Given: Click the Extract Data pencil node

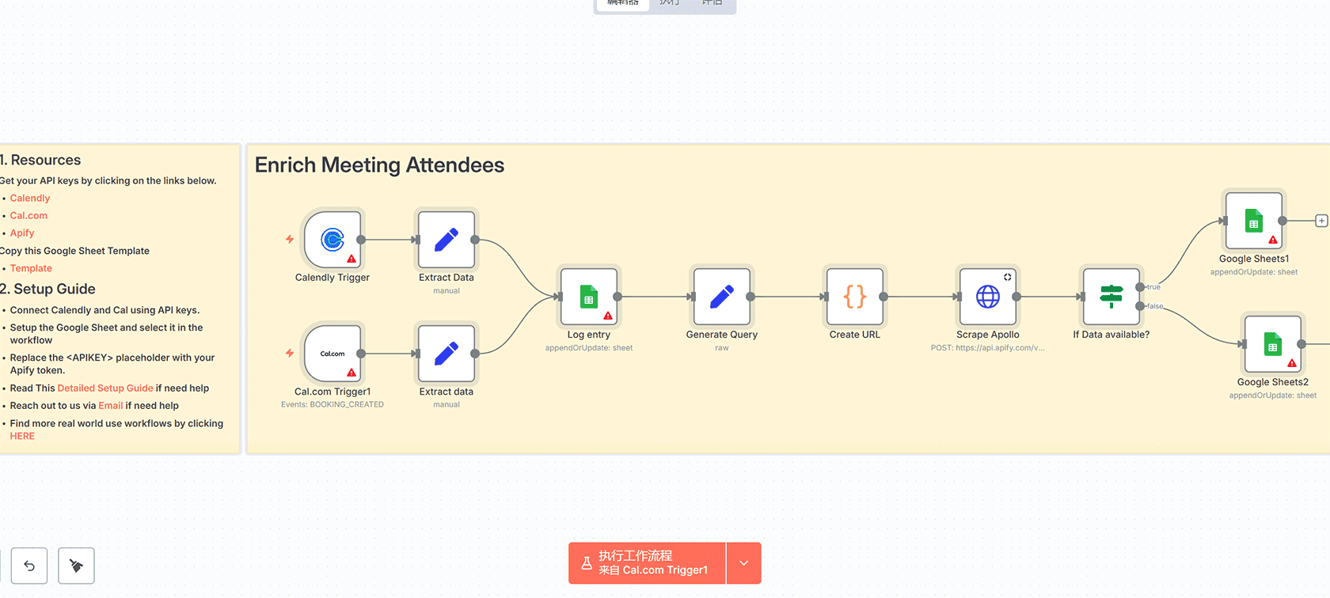Looking at the screenshot, I should [x=446, y=240].
